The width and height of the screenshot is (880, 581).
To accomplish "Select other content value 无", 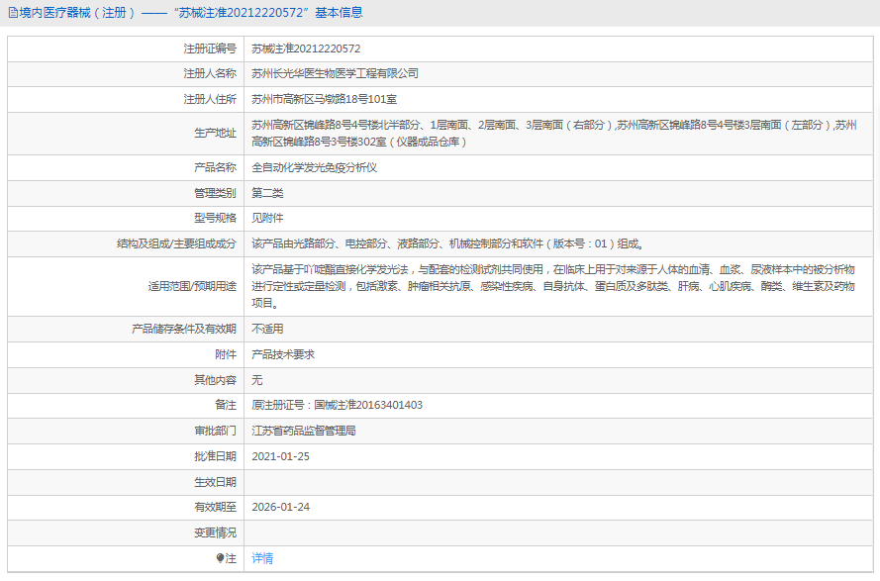I will 257,380.
